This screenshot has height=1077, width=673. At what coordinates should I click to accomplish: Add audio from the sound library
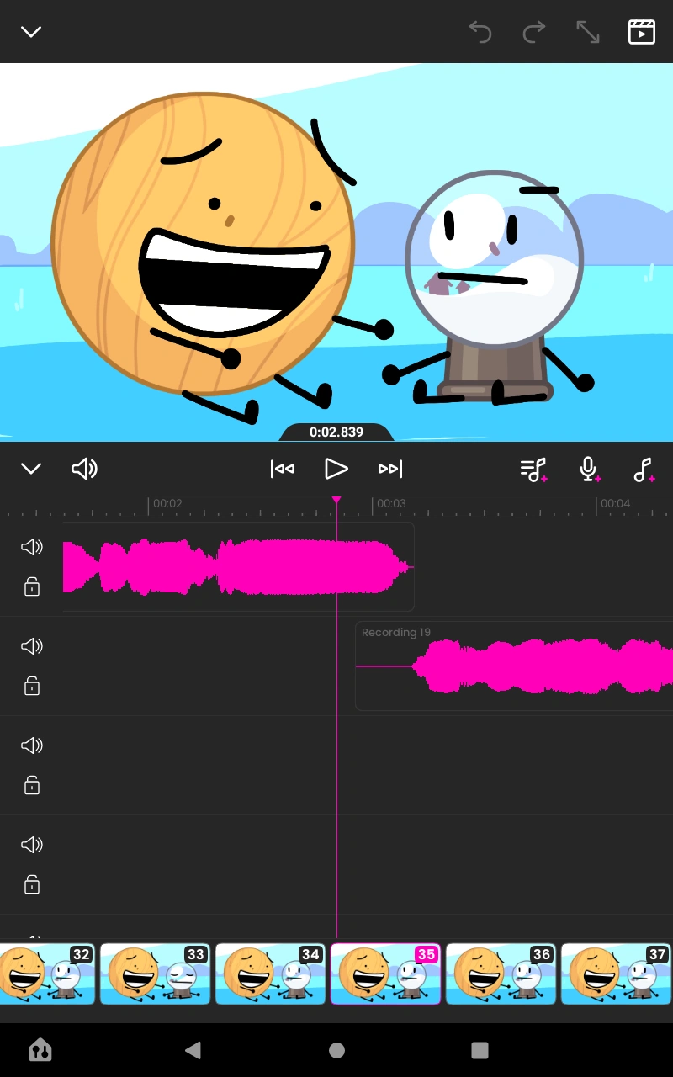pos(534,470)
